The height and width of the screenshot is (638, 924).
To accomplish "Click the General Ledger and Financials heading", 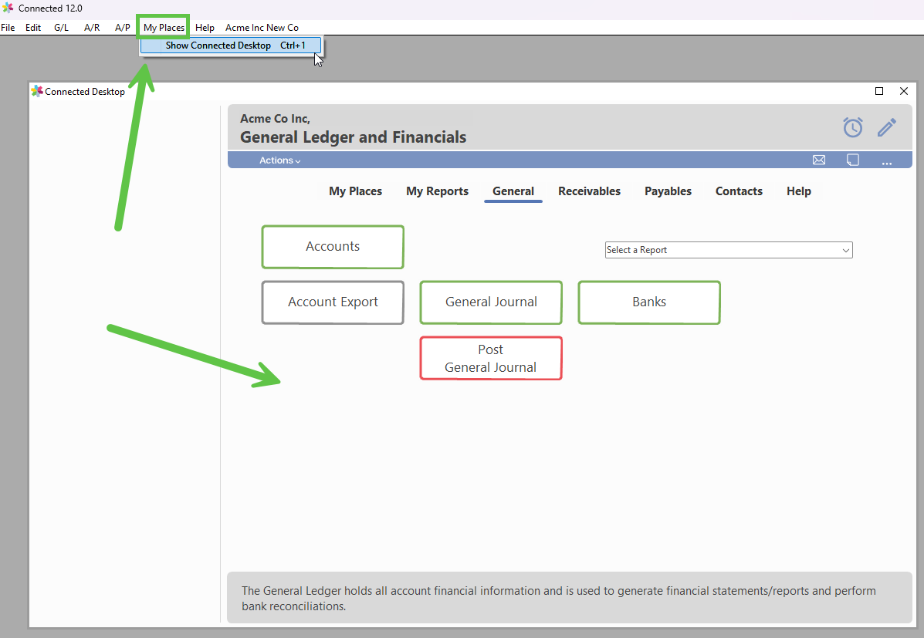I will (353, 137).
